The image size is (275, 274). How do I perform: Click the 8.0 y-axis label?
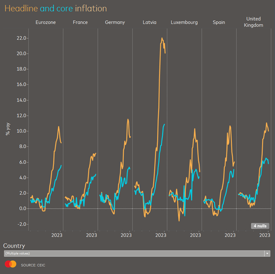22,147
